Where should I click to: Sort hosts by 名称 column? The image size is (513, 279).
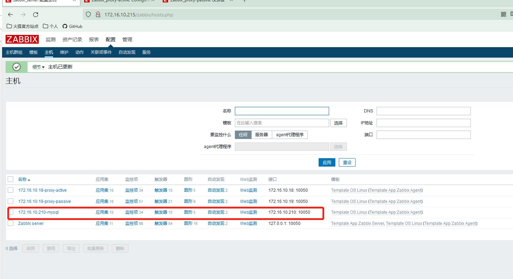(x=24, y=179)
